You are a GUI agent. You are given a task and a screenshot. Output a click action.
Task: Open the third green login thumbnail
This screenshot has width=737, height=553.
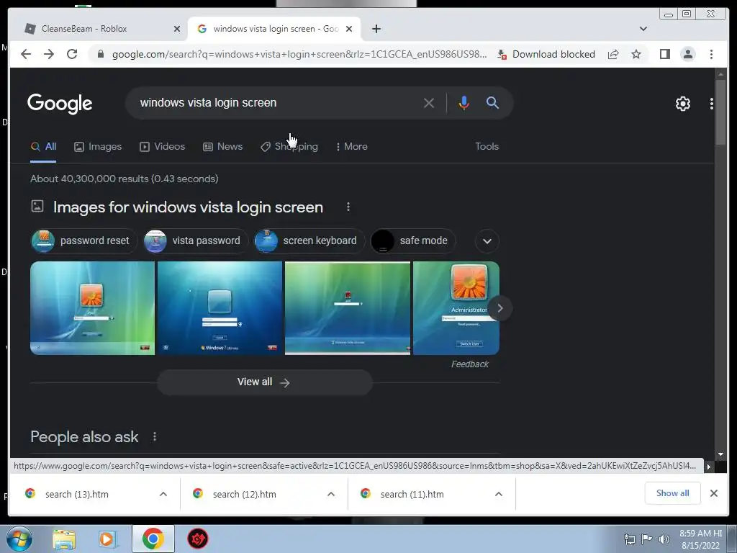pos(348,308)
